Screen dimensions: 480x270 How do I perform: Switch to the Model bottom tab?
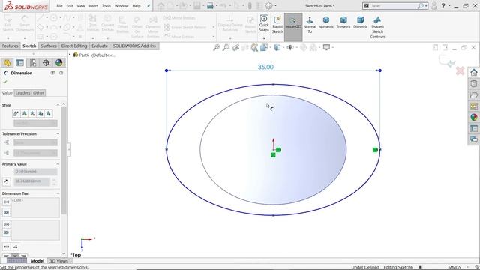[37, 261]
